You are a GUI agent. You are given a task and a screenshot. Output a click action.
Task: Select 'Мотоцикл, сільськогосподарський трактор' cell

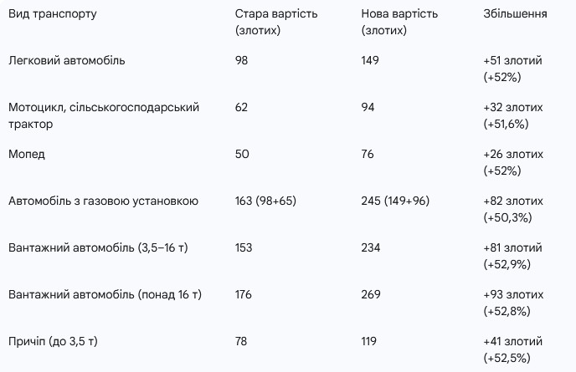(104, 115)
